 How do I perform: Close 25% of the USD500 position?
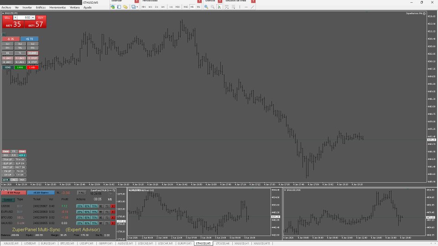click(x=79, y=206)
